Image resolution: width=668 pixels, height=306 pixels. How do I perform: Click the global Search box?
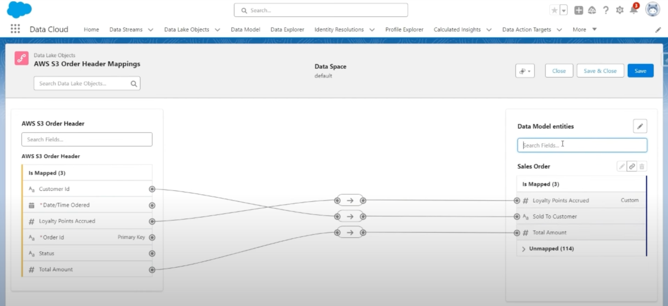coord(321,10)
